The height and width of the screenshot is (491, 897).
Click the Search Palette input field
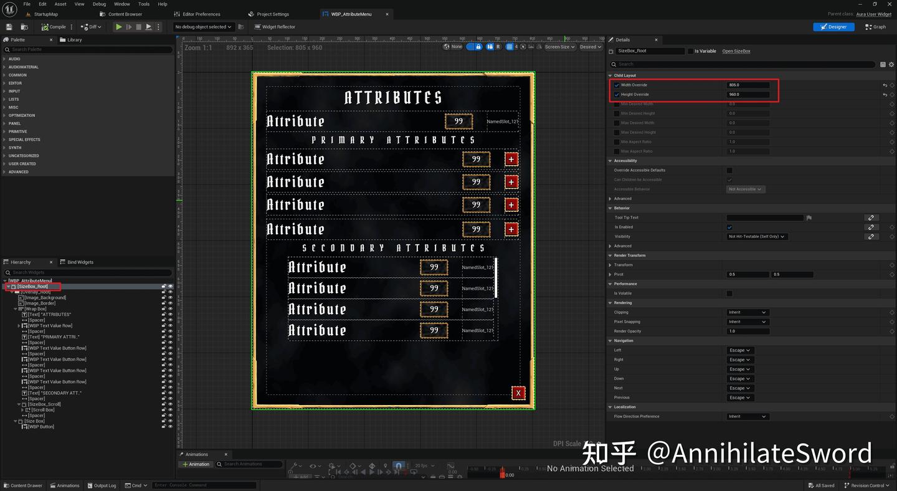[x=87, y=49]
